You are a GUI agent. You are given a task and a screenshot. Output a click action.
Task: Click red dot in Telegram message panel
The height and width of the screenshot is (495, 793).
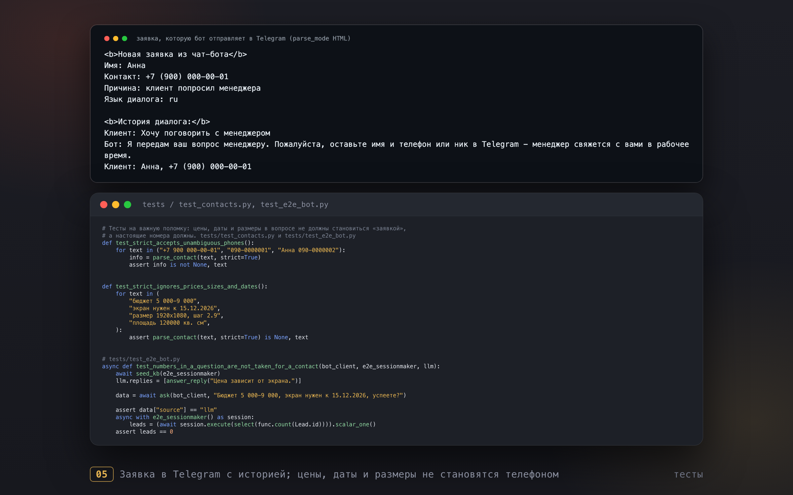(x=107, y=39)
